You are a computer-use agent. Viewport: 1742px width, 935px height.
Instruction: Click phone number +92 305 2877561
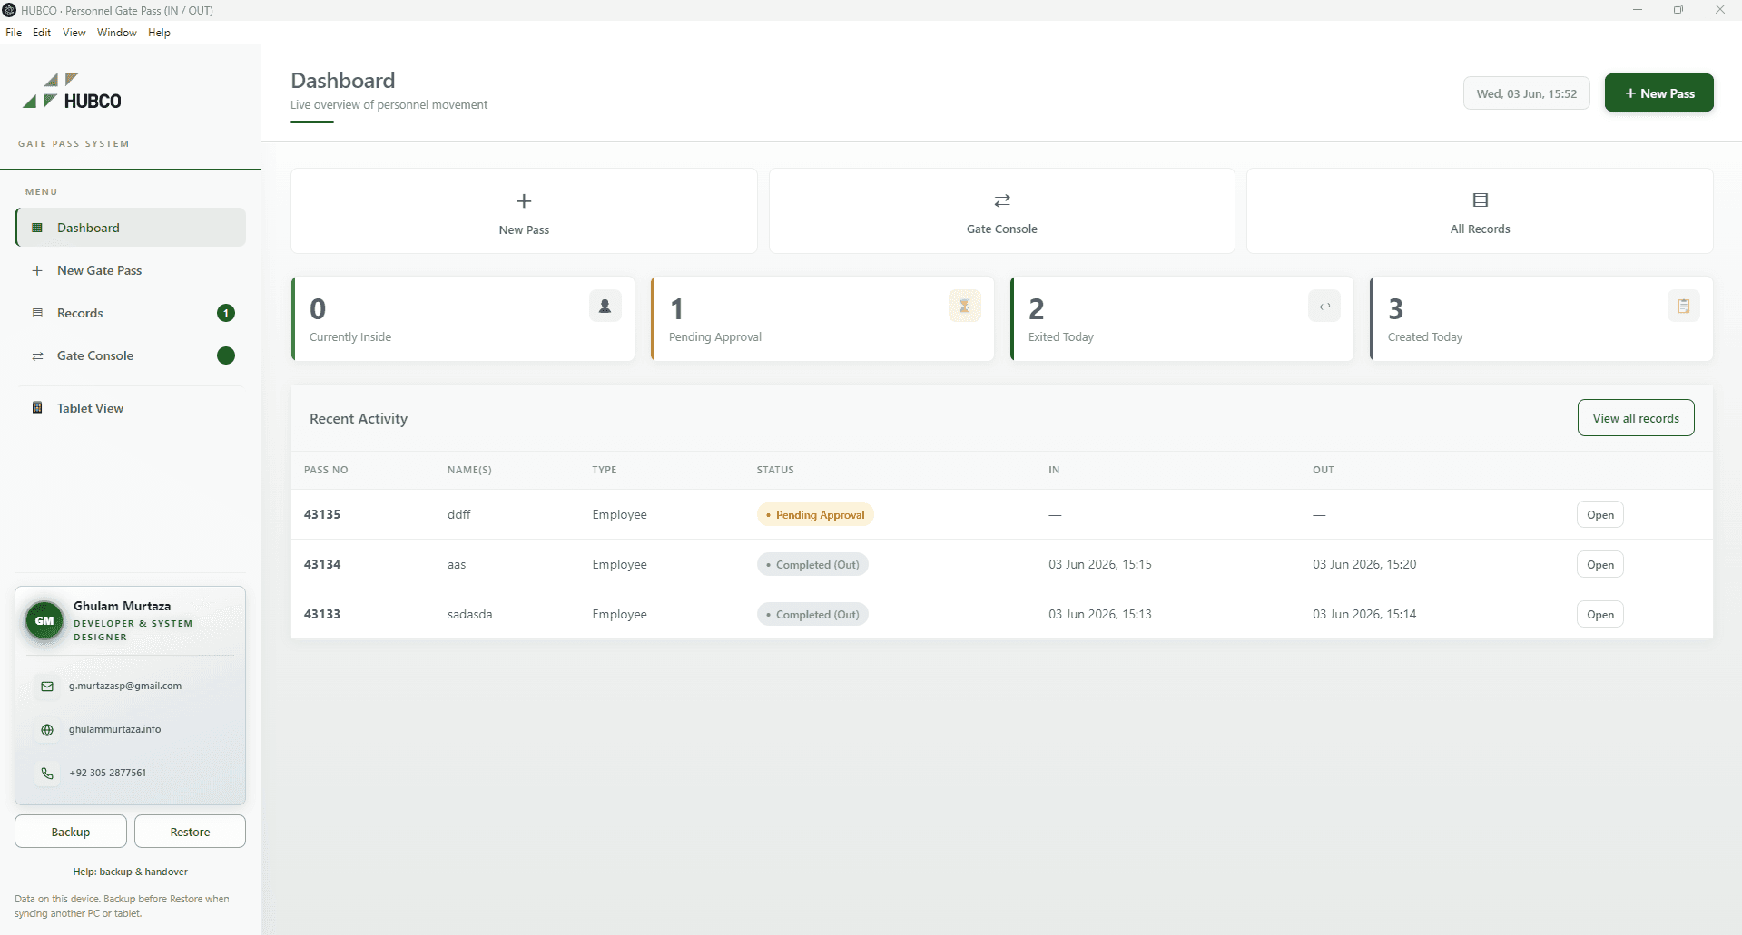pos(108,773)
